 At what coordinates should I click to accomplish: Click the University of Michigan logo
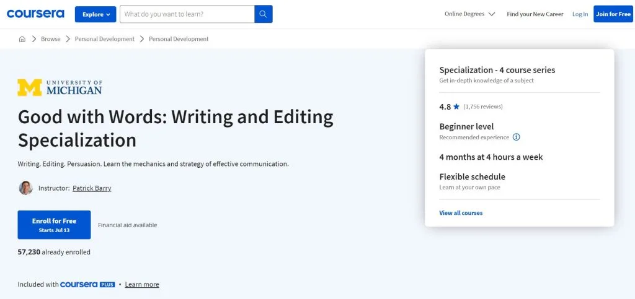coord(60,88)
